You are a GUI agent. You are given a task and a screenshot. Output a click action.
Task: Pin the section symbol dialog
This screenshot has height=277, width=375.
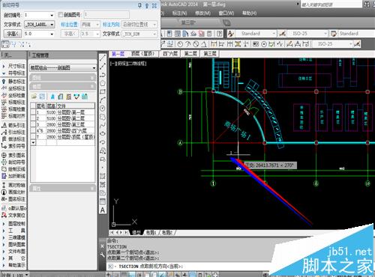point(139,5)
